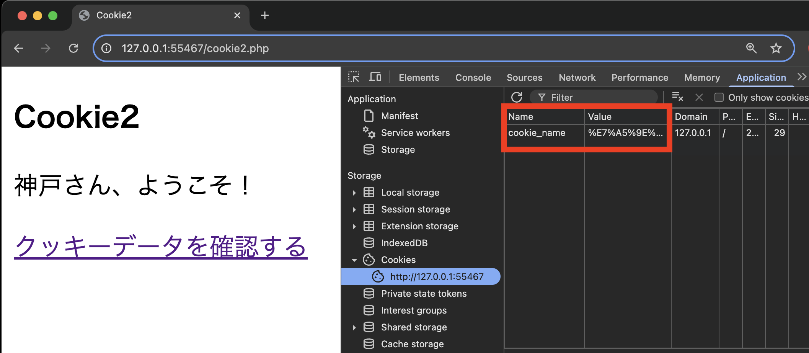This screenshot has height=353, width=809.
Task: Open Service workers settings
Action: click(x=415, y=132)
